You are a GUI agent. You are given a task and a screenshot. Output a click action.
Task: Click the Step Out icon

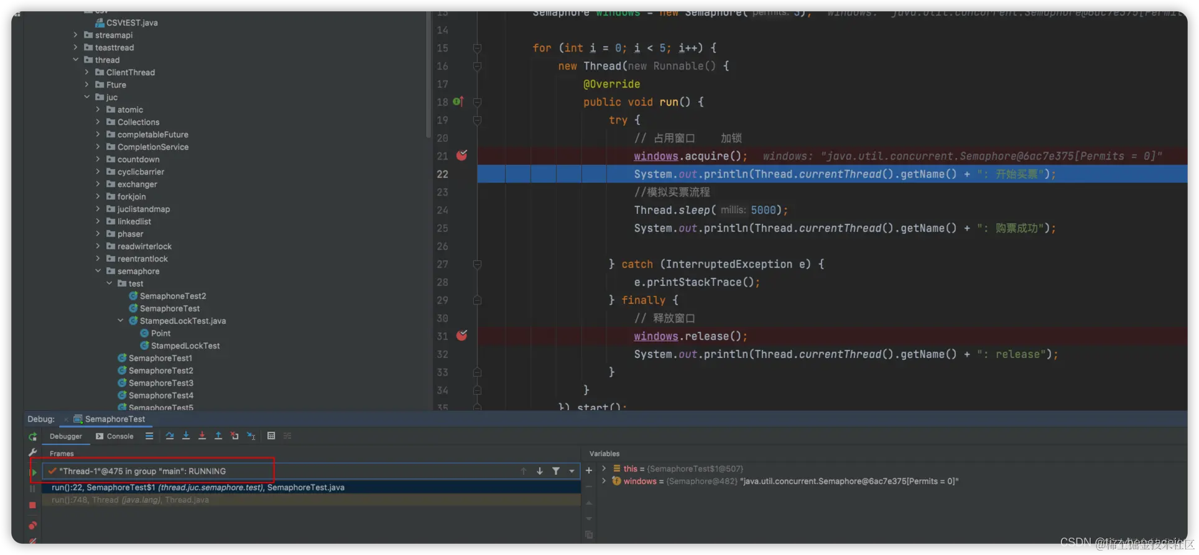coord(218,436)
